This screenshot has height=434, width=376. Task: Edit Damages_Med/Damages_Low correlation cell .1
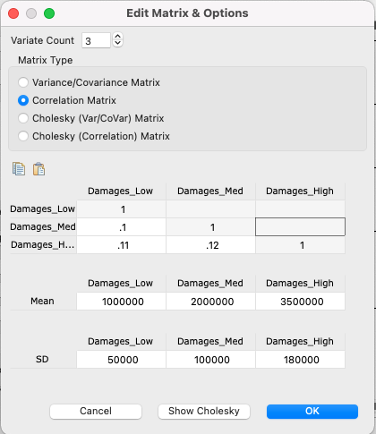[121, 227]
